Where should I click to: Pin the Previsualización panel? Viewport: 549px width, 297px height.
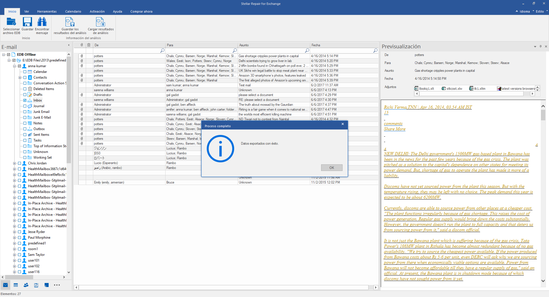pyautogui.click(x=540, y=46)
